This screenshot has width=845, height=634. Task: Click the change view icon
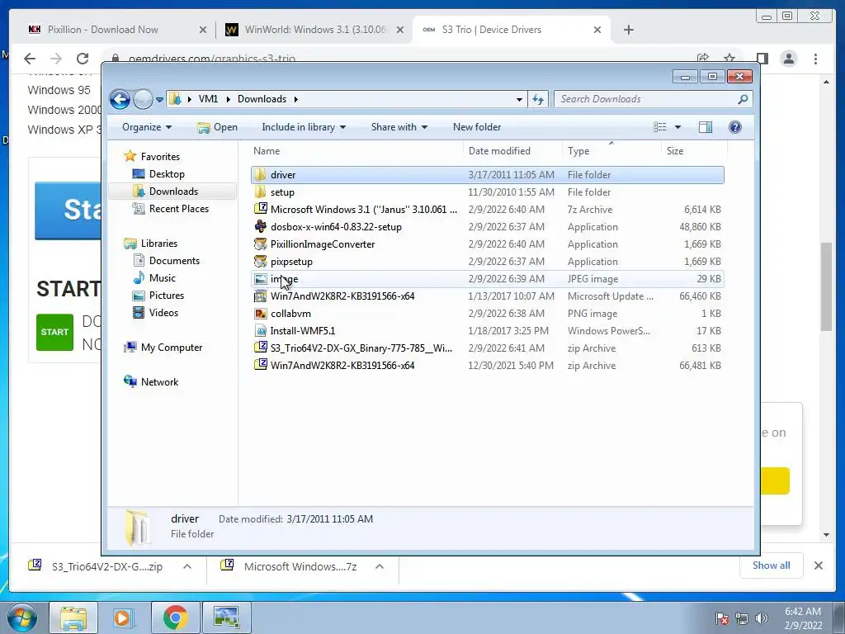pyautogui.click(x=659, y=127)
